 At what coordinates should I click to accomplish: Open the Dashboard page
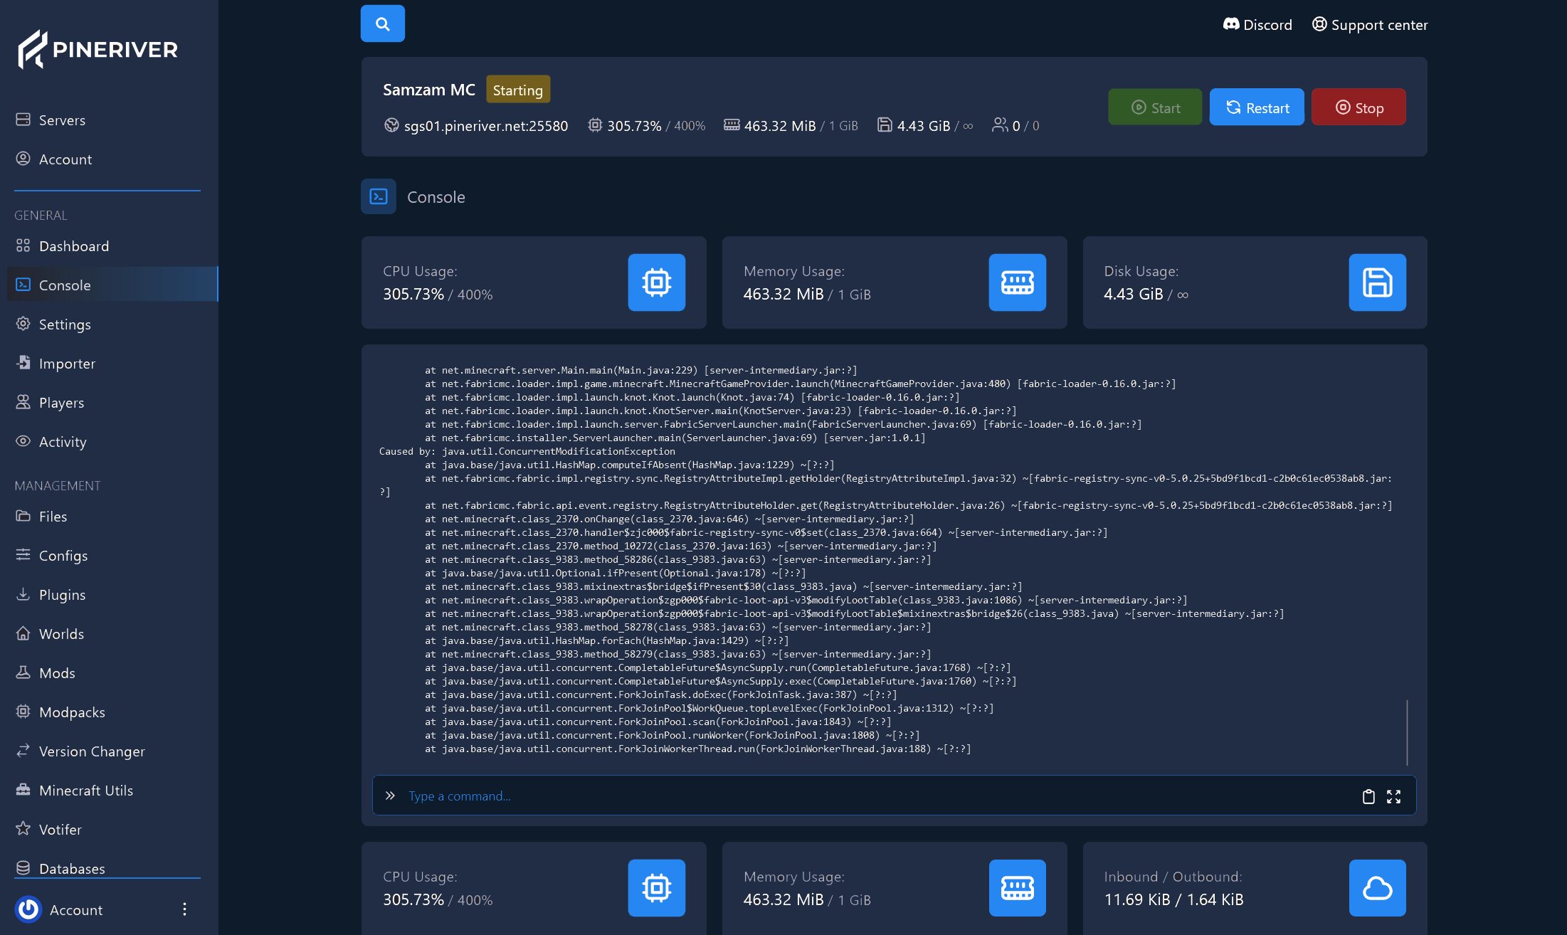74,246
